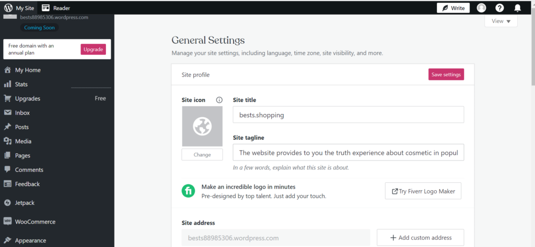Click Try Fiverr Logo Maker button

point(423,191)
